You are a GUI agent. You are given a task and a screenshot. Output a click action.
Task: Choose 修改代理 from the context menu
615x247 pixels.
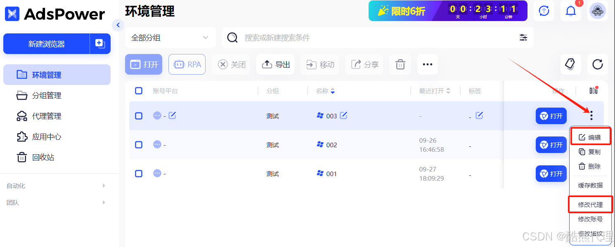[590, 205]
